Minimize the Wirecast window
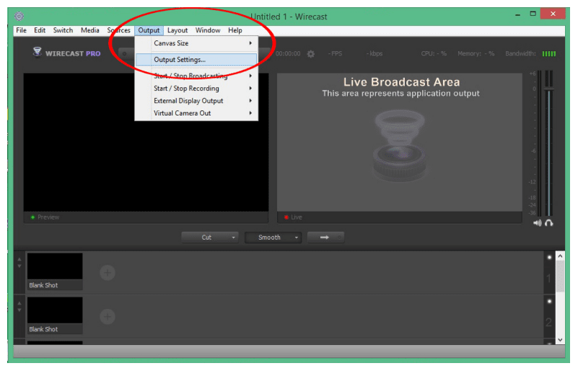The width and height of the screenshot is (578, 371). (x=517, y=14)
